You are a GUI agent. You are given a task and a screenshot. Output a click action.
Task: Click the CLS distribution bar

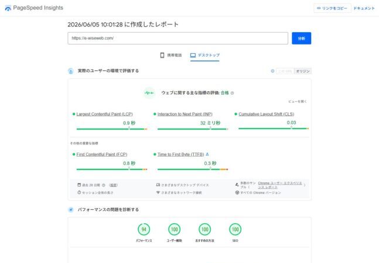pos(274,129)
